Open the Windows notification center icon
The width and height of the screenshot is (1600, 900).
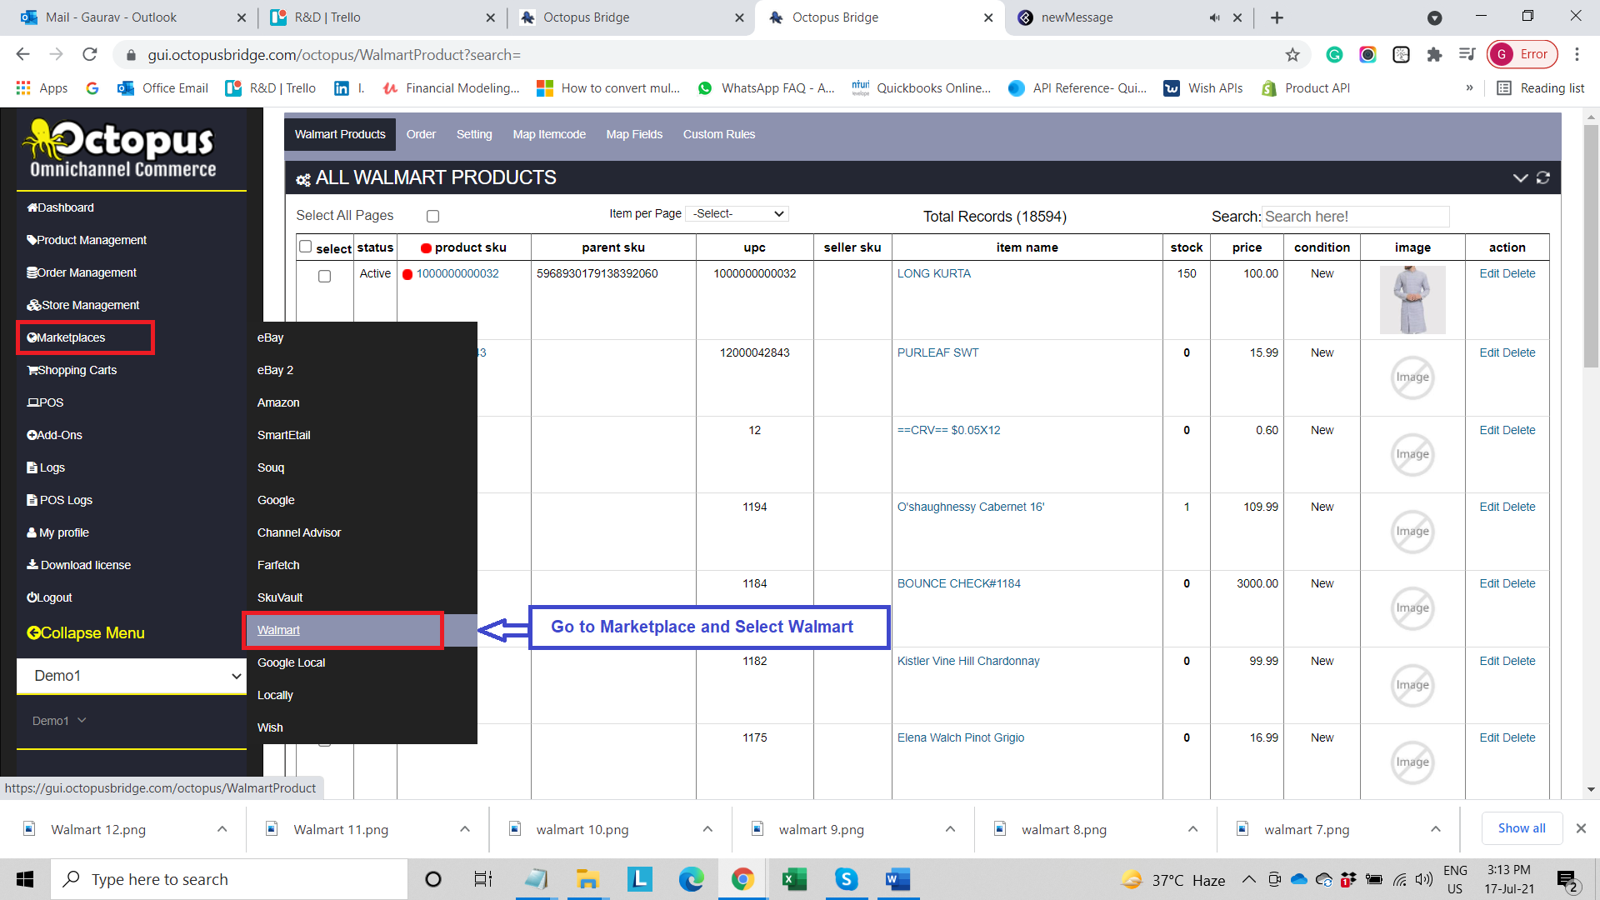[1567, 880]
